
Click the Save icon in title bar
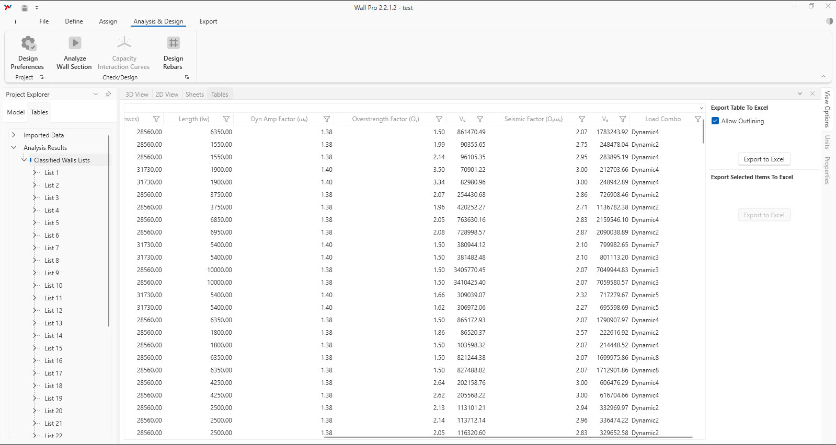tap(24, 8)
